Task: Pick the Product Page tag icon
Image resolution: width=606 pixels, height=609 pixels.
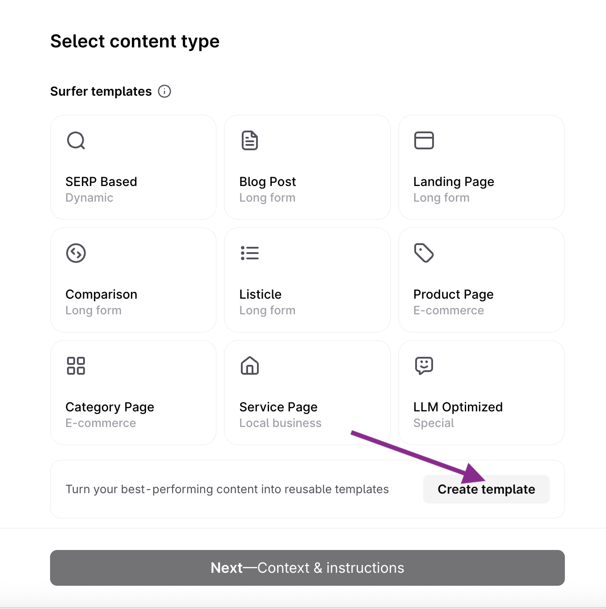Action: [x=424, y=253]
